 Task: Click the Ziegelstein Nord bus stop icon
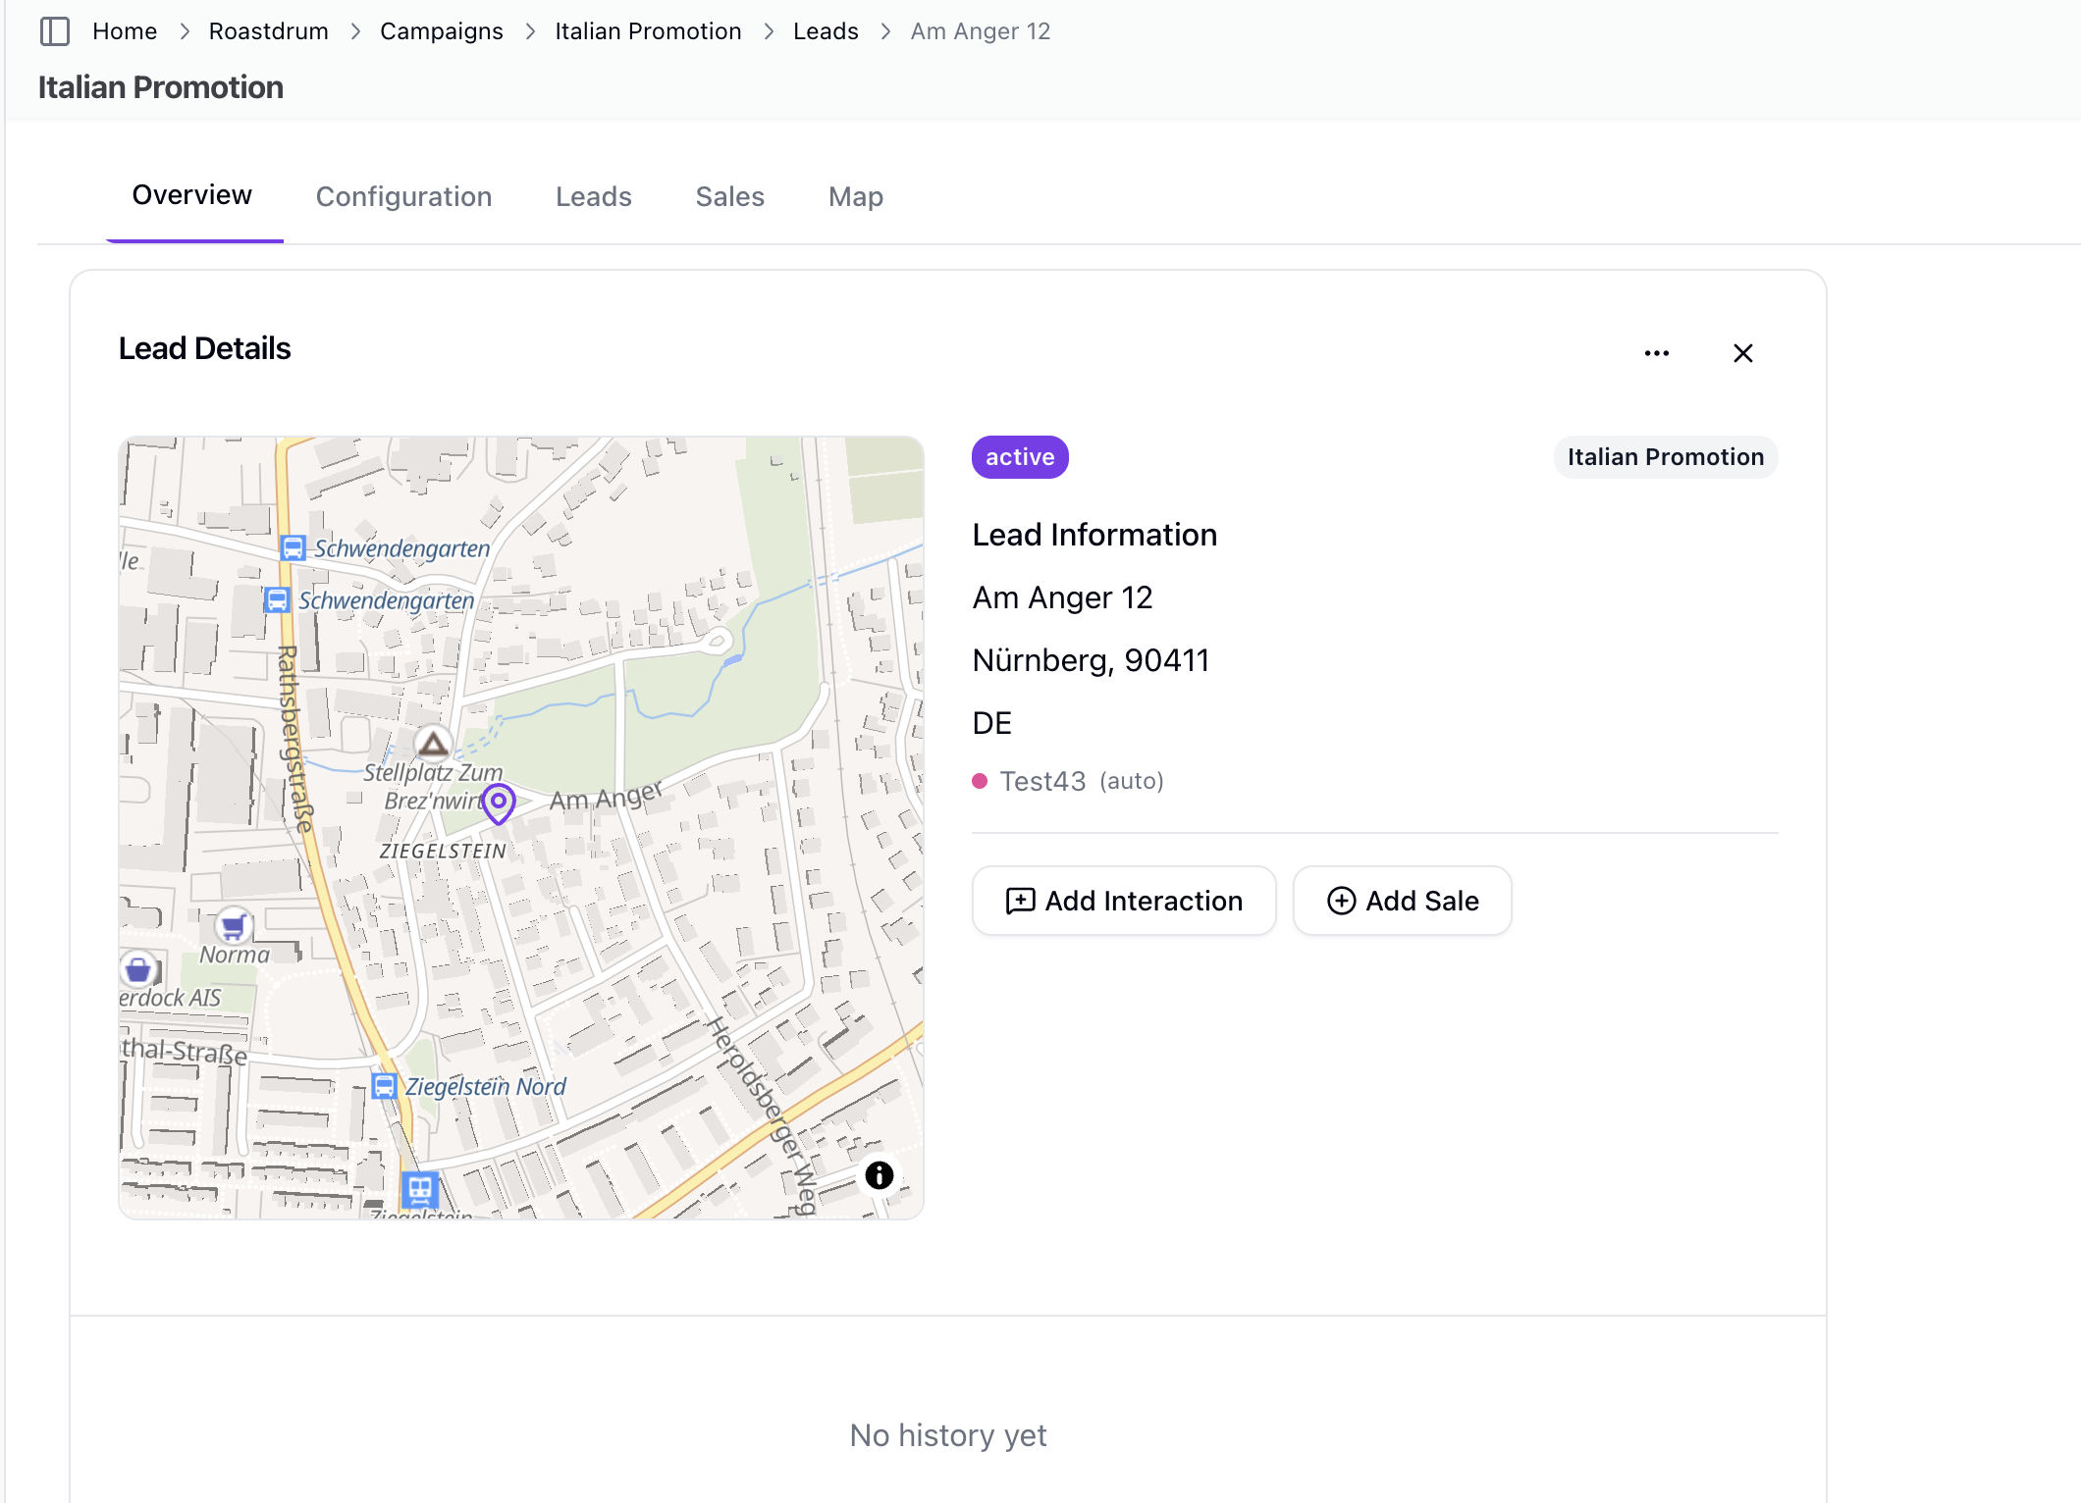point(384,1086)
